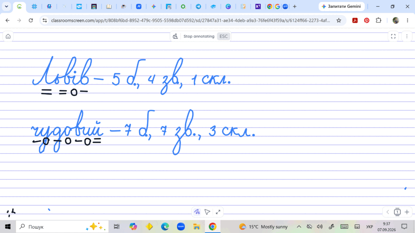Image resolution: width=415 pixels, height=233 pixels.
Task: Click the pen ink workspace tray icon
Action: point(332,227)
